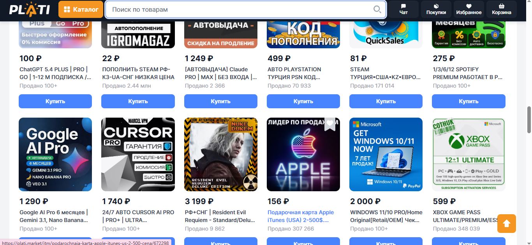Image resolution: width=532 pixels, height=245 pixels.
Task: Click Купить for the Spotify Premium item
Action: pos(469,101)
